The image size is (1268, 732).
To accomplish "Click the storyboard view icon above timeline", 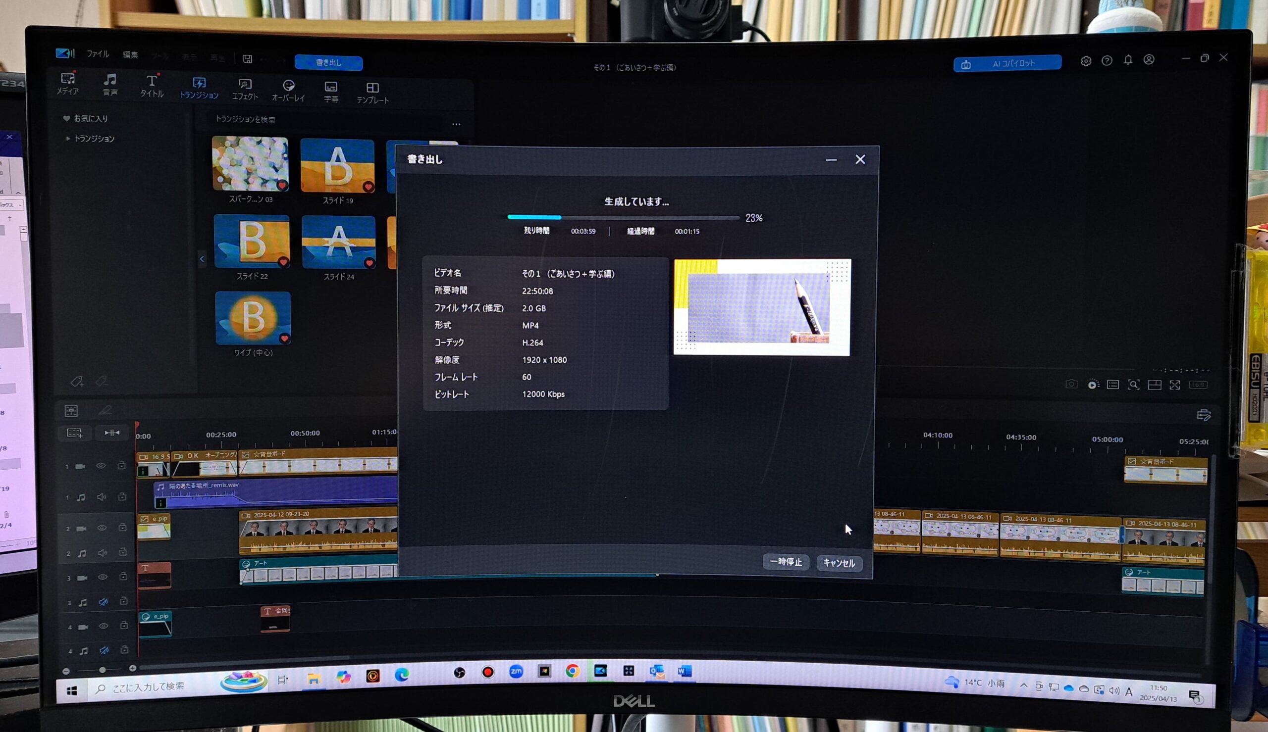I will click(x=71, y=411).
